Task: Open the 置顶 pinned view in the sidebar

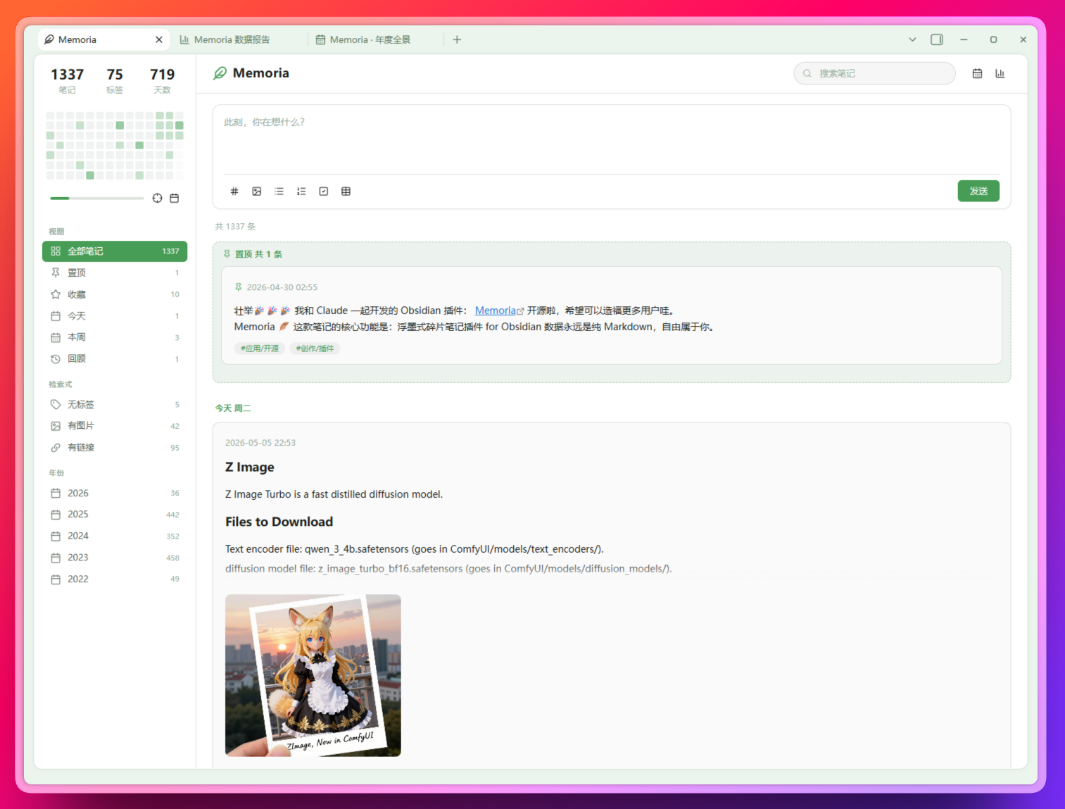Action: (115, 273)
